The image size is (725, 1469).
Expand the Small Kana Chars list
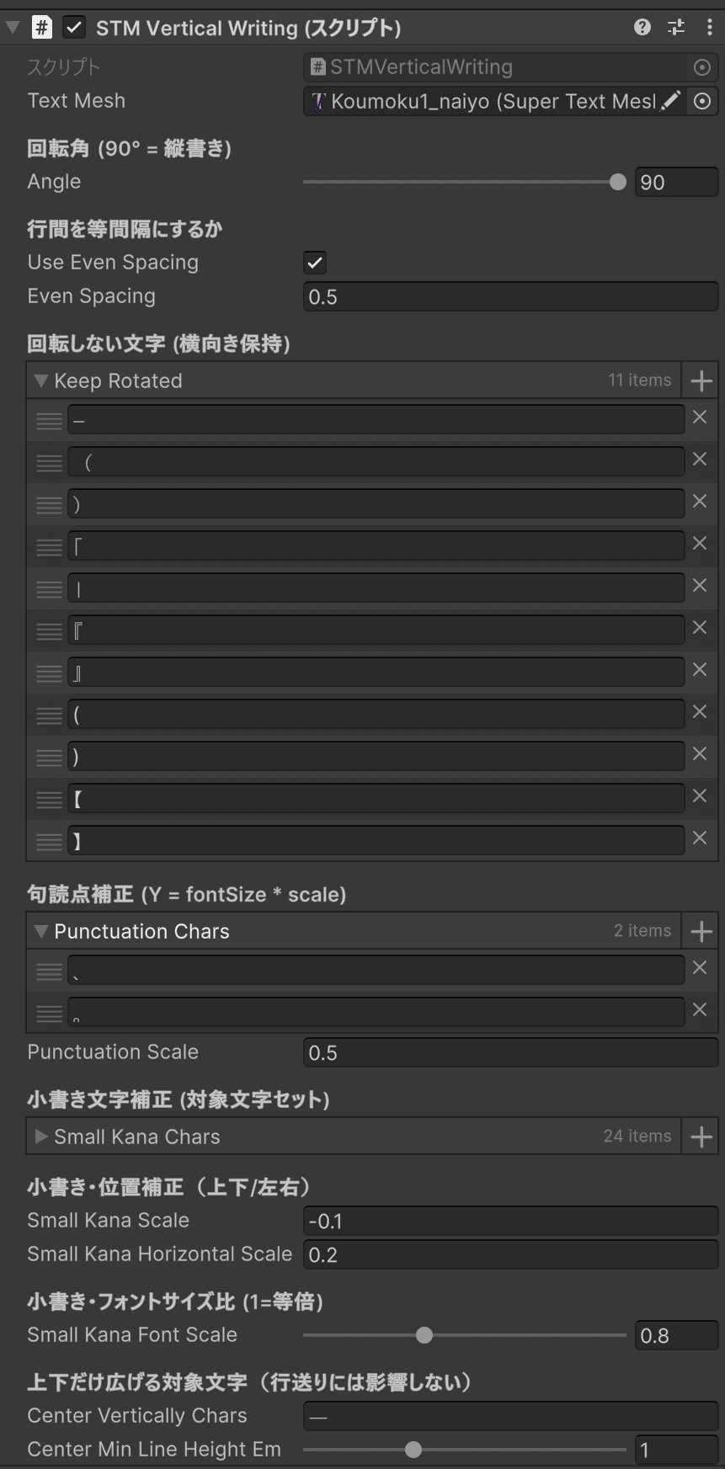pos(40,1136)
